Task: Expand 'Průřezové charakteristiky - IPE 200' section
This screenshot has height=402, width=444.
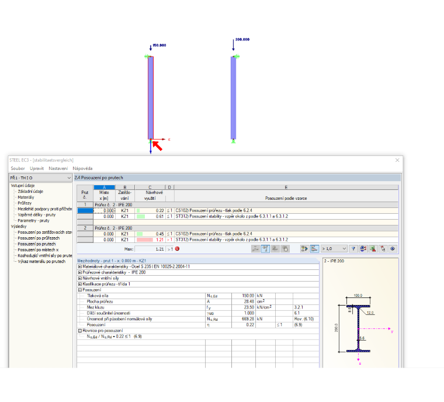Action: point(80,272)
